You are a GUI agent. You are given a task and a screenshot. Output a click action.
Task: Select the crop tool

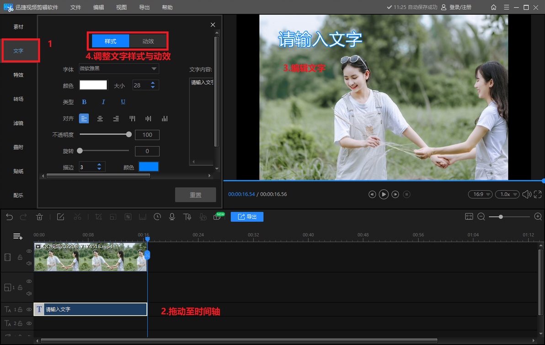[98, 217]
